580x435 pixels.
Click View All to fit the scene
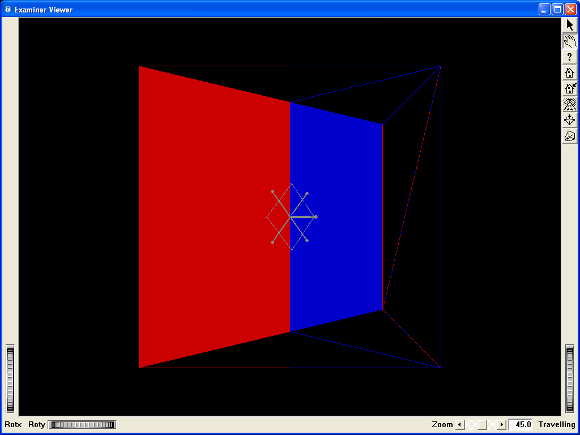[569, 104]
